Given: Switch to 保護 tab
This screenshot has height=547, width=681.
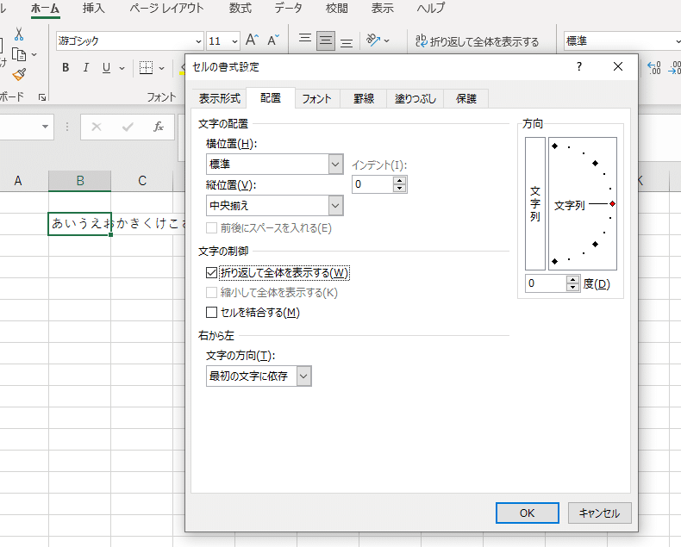Looking at the screenshot, I should tap(466, 98).
